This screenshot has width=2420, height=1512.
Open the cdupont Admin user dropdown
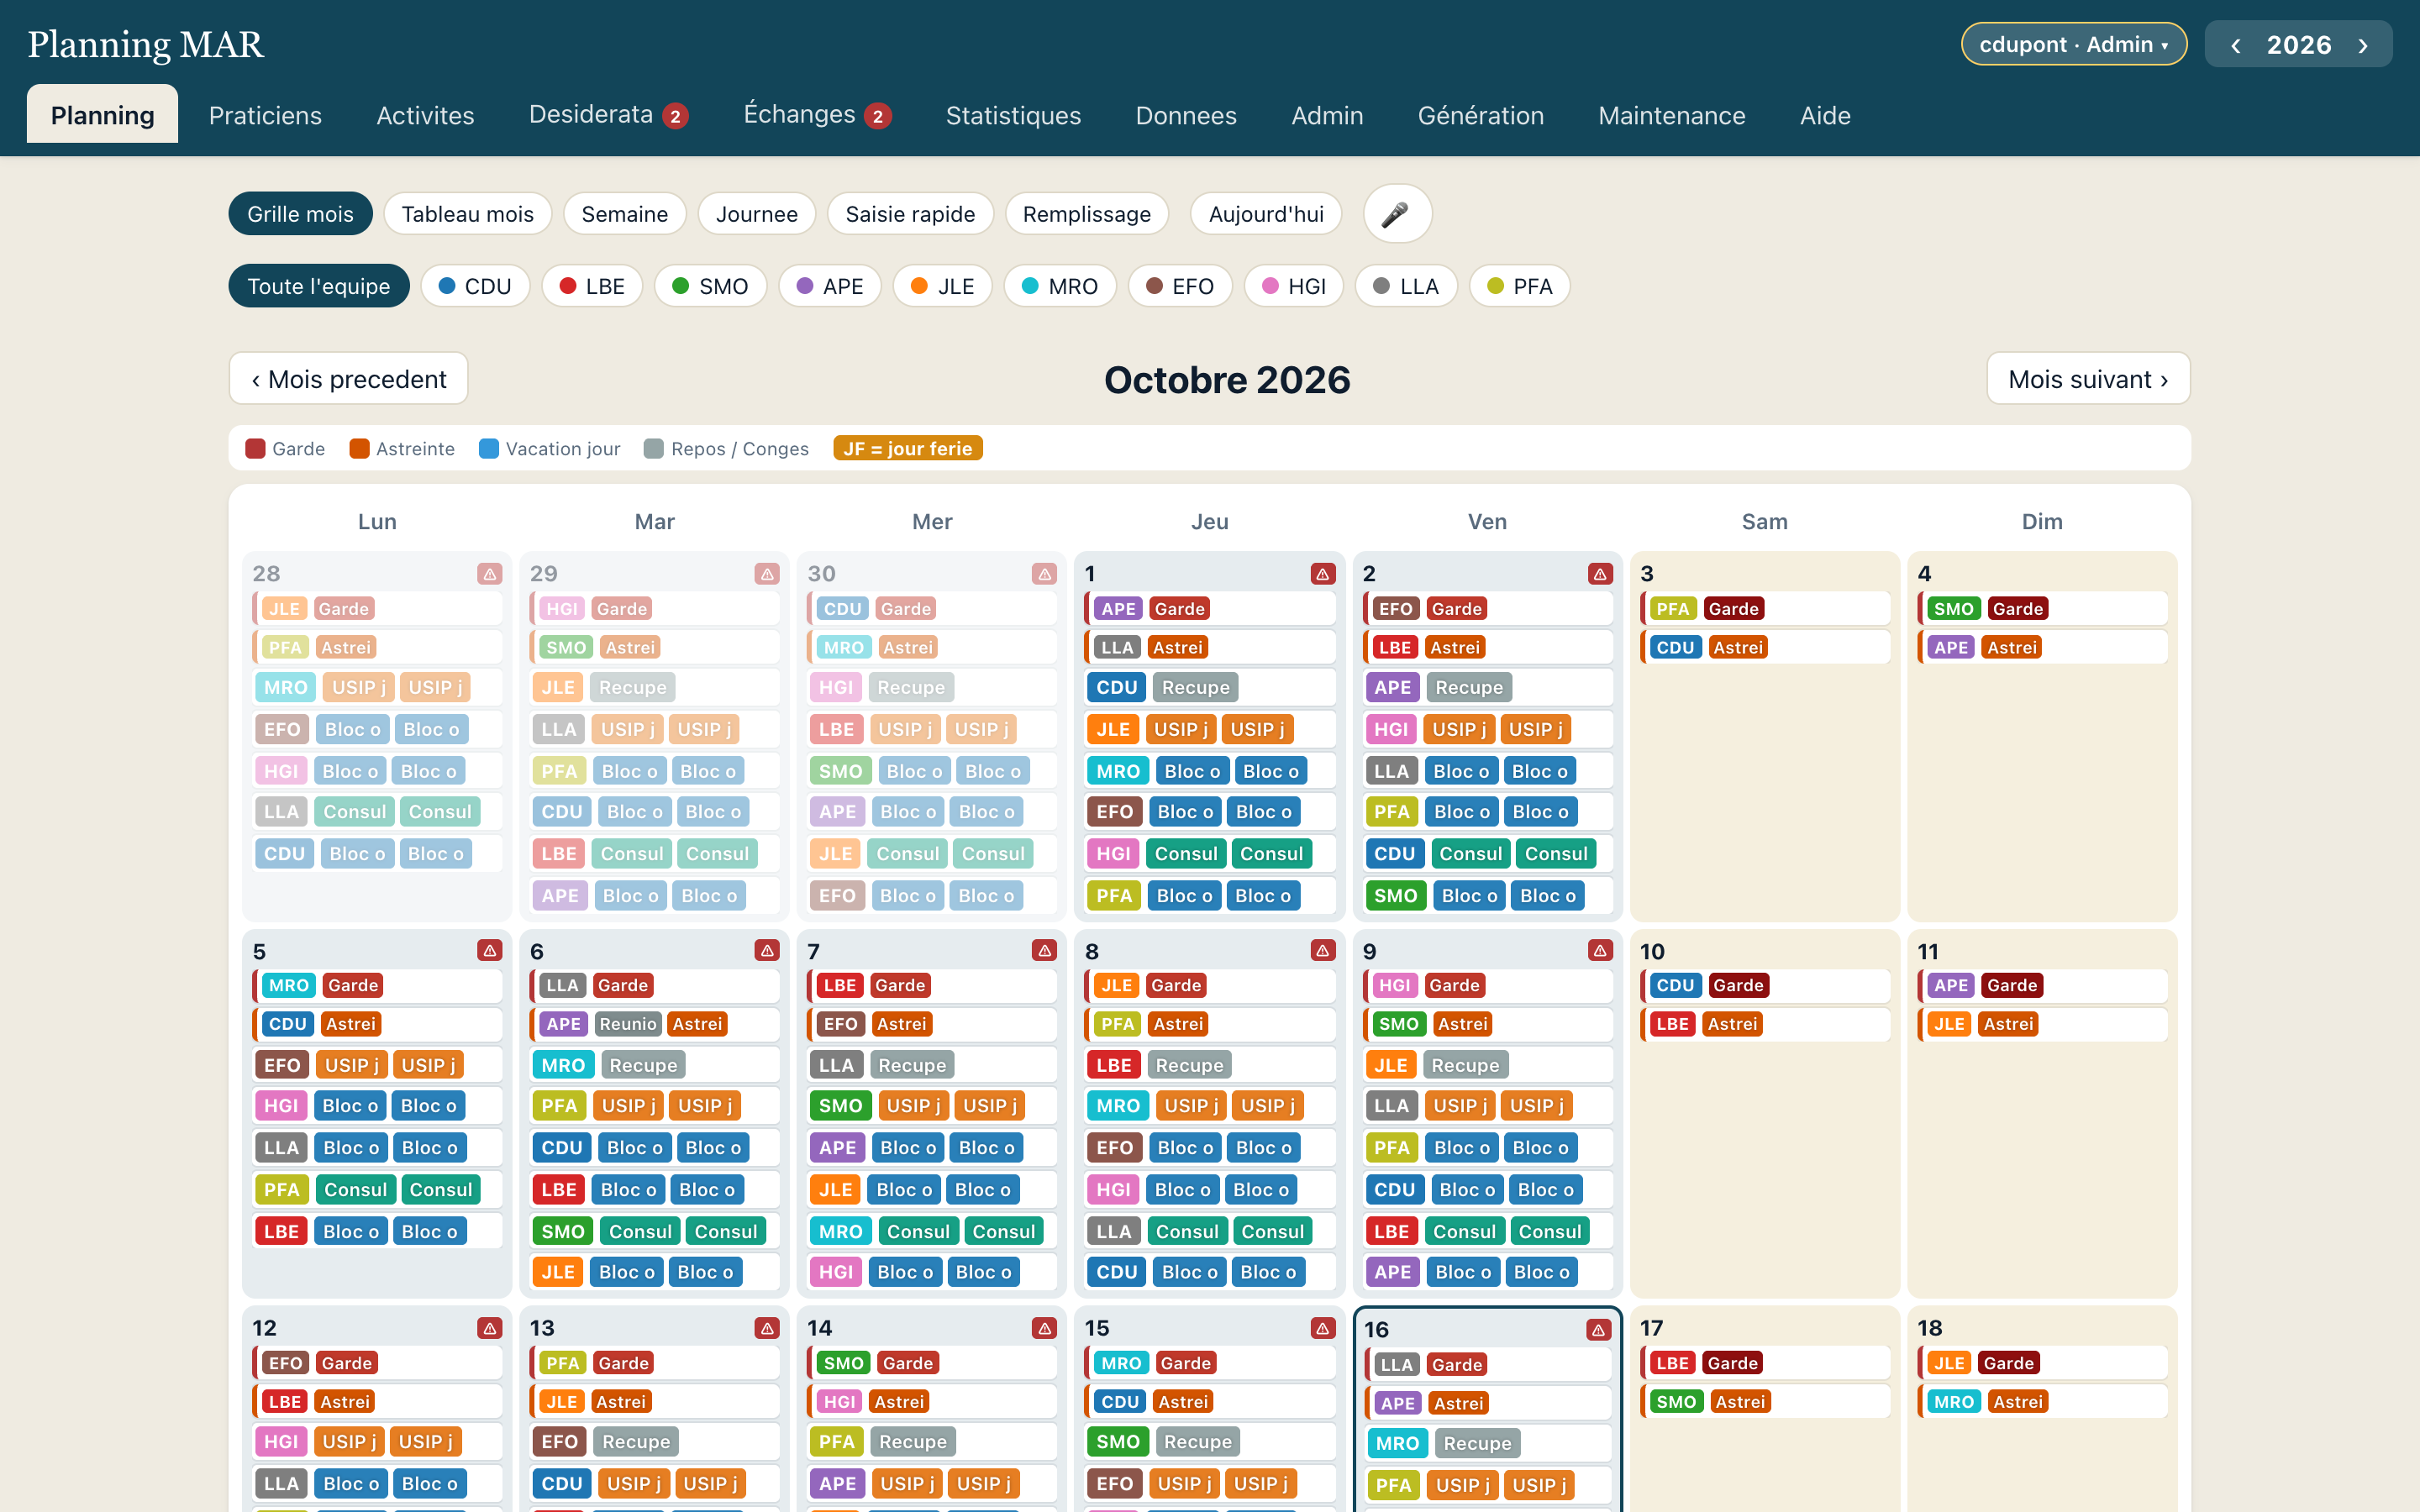pos(2073,44)
